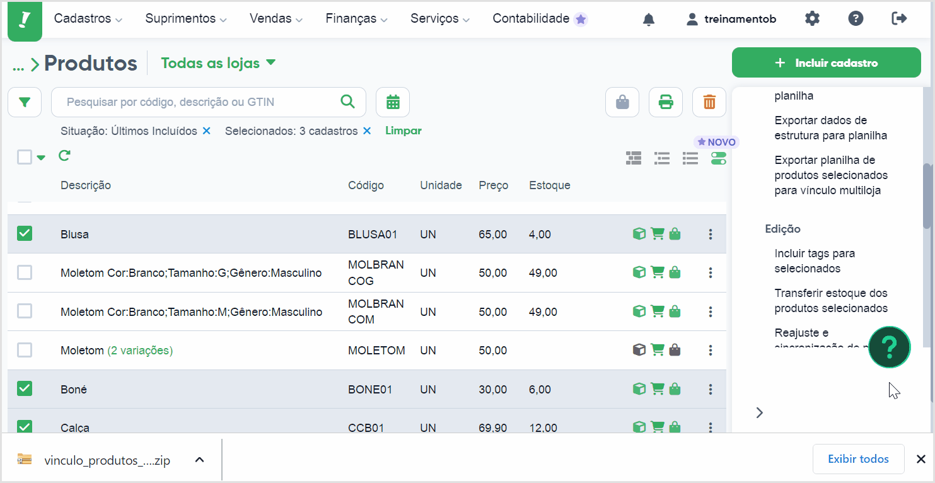Click Exibir todos downloads button

[x=859, y=459]
